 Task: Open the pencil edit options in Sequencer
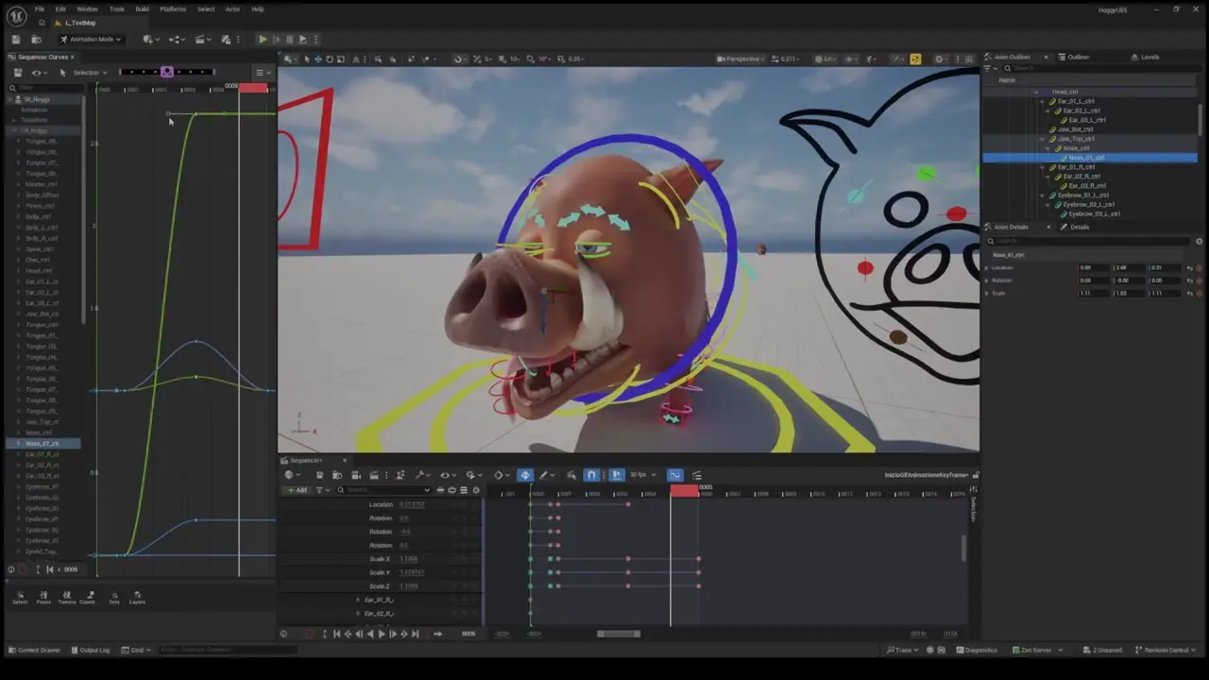547,475
